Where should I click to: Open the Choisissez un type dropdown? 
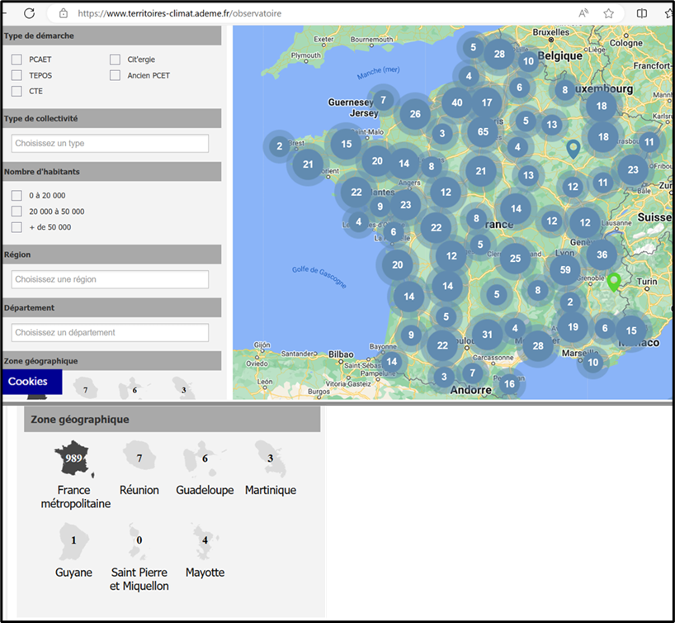click(x=111, y=143)
